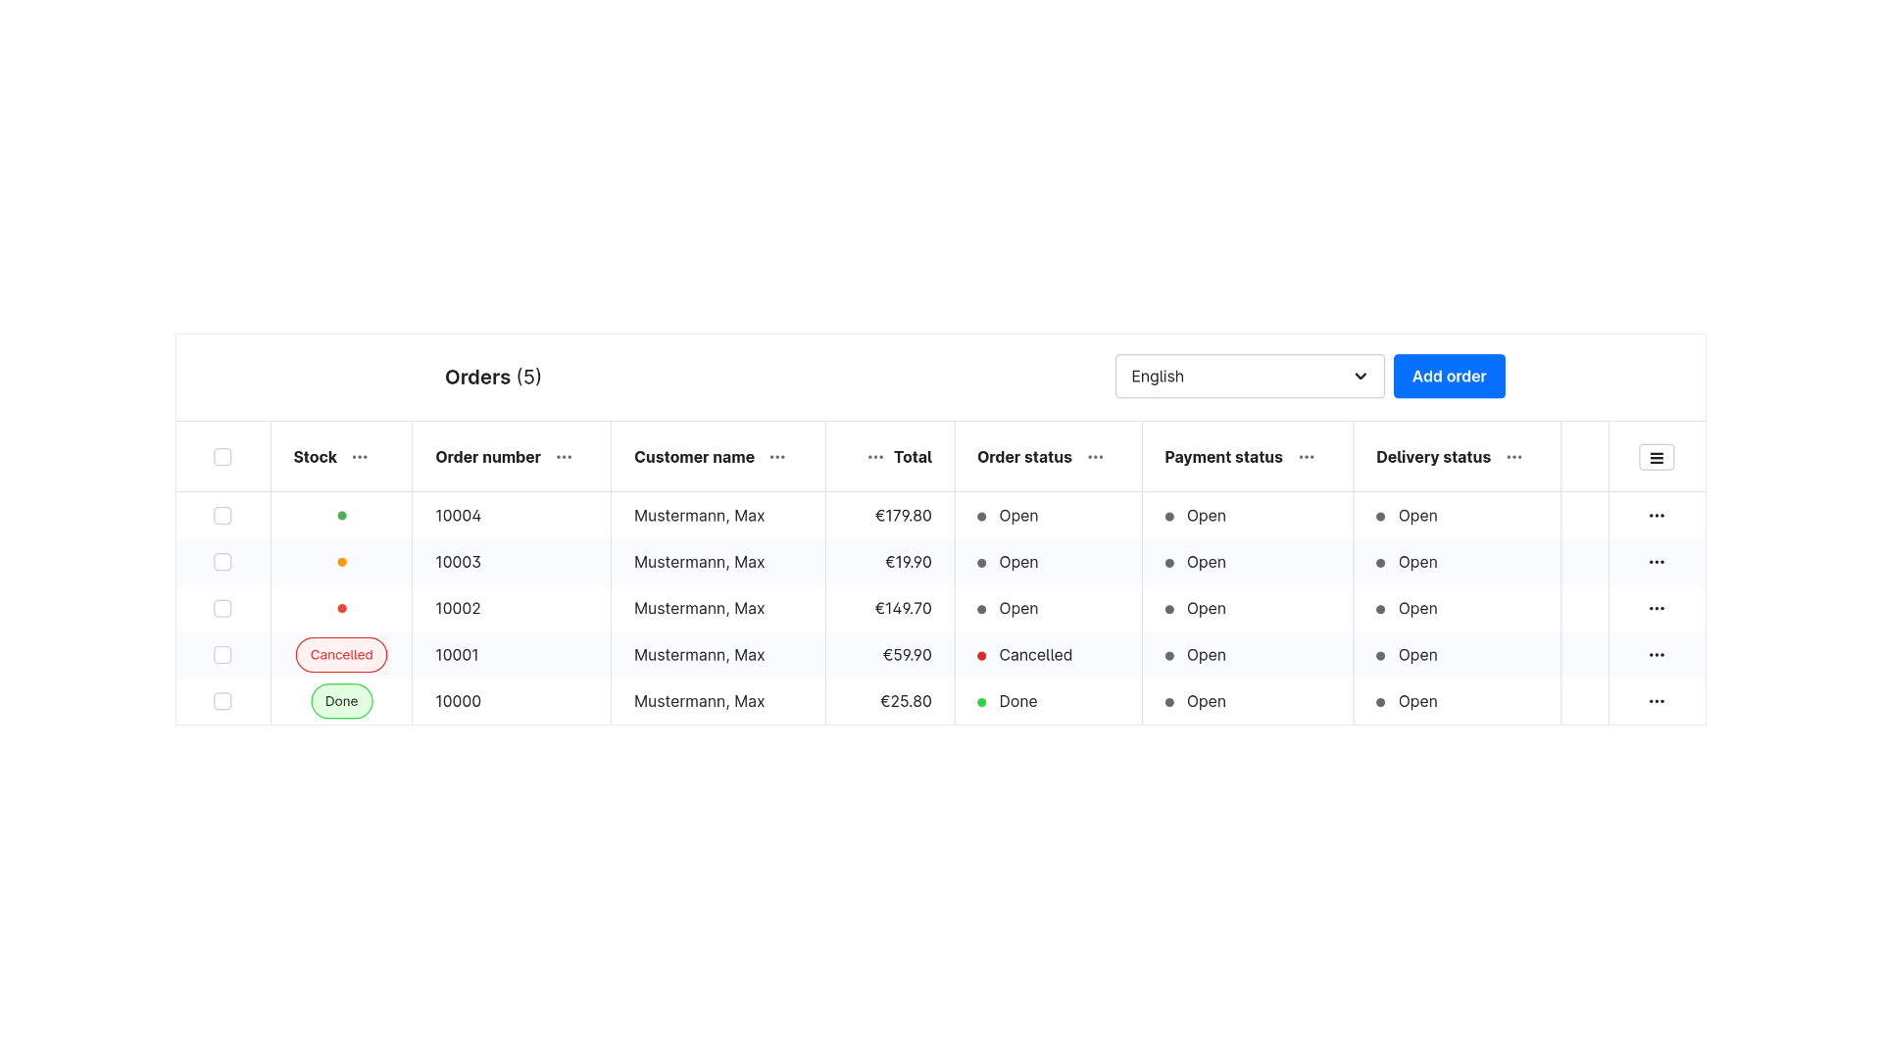Click the language dropdown chevron arrow
The height and width of the screenshot is (1059, 1882).
(1361, 377)
